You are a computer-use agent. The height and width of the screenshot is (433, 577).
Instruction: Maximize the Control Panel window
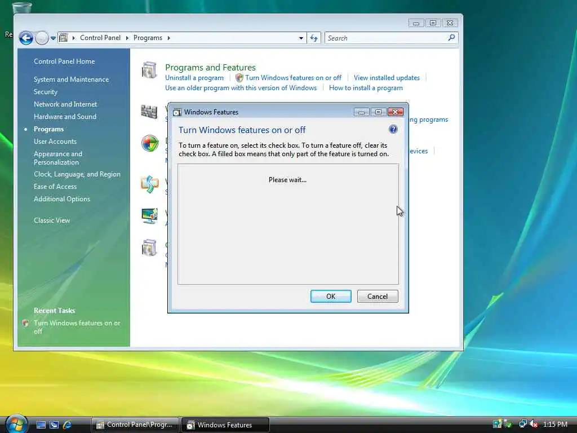click(x=433, y=23)
